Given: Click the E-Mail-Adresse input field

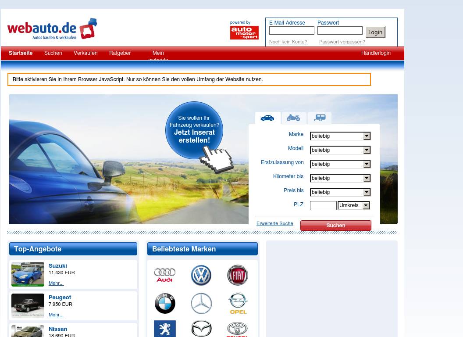Looking at the screenshot, I should pos(292,31).
